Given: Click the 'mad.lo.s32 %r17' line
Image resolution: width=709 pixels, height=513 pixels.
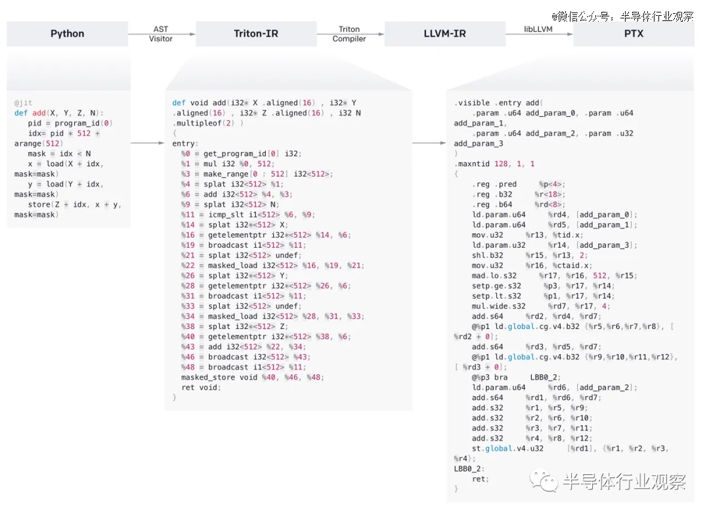Looking at the screenshot, I should (x=555, y=276).
